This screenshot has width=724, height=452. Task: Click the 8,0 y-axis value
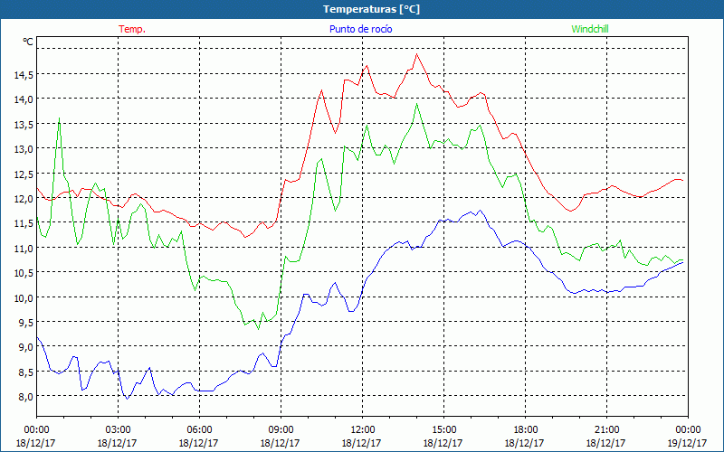25,396
